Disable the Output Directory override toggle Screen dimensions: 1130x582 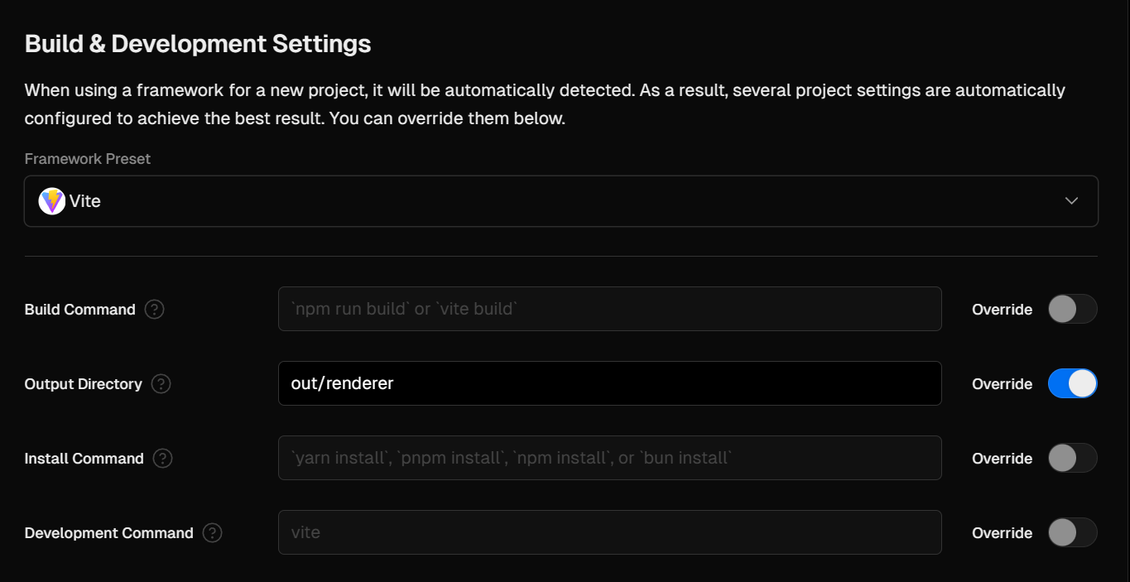click(x=1072, y=384)
